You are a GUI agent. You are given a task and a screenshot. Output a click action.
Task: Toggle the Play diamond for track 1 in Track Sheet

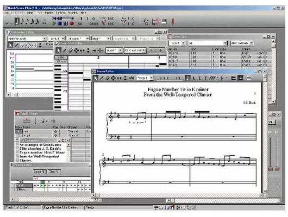pos(56,131)
